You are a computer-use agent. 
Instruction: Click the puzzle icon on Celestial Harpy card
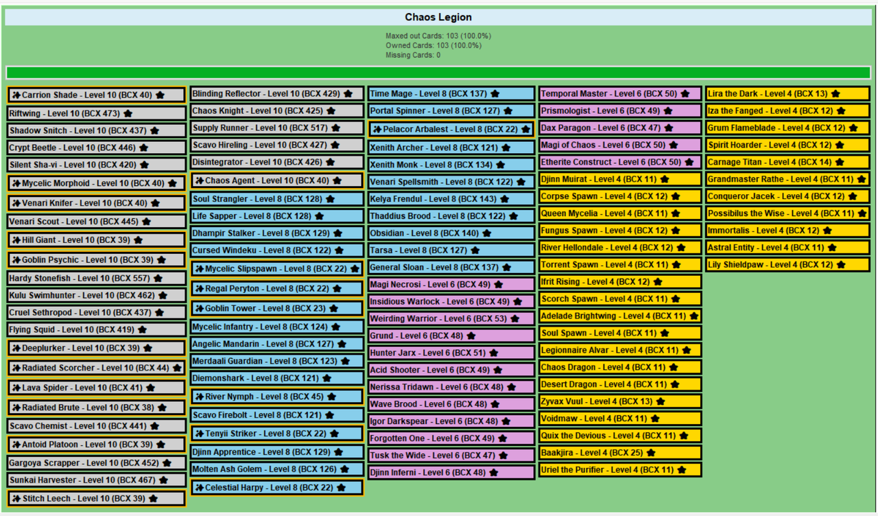click(x=200, y=488)
